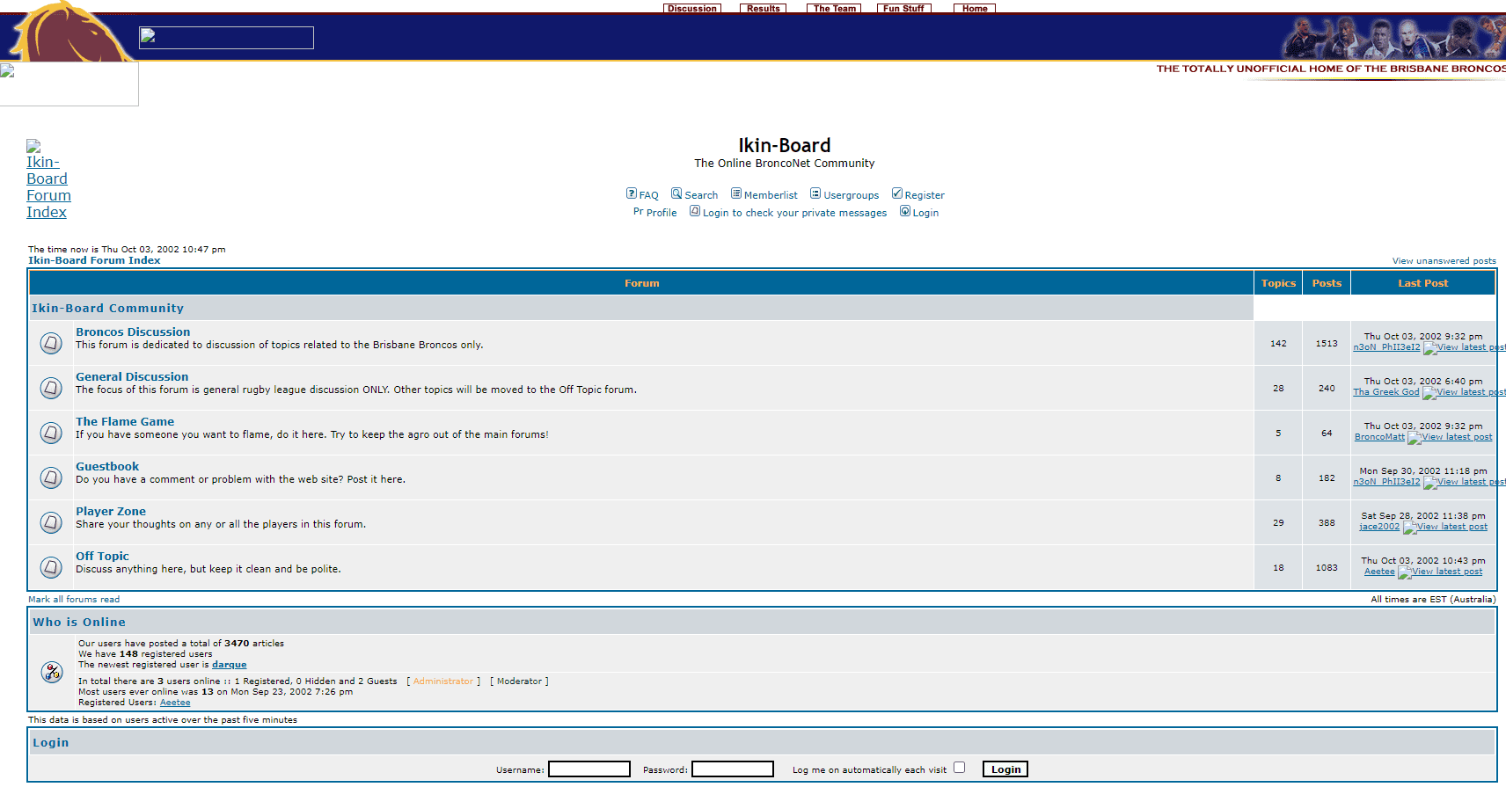Click the 1083 posts count cell
This screenshot has width=1506, height=787.
click(1327, 567)
